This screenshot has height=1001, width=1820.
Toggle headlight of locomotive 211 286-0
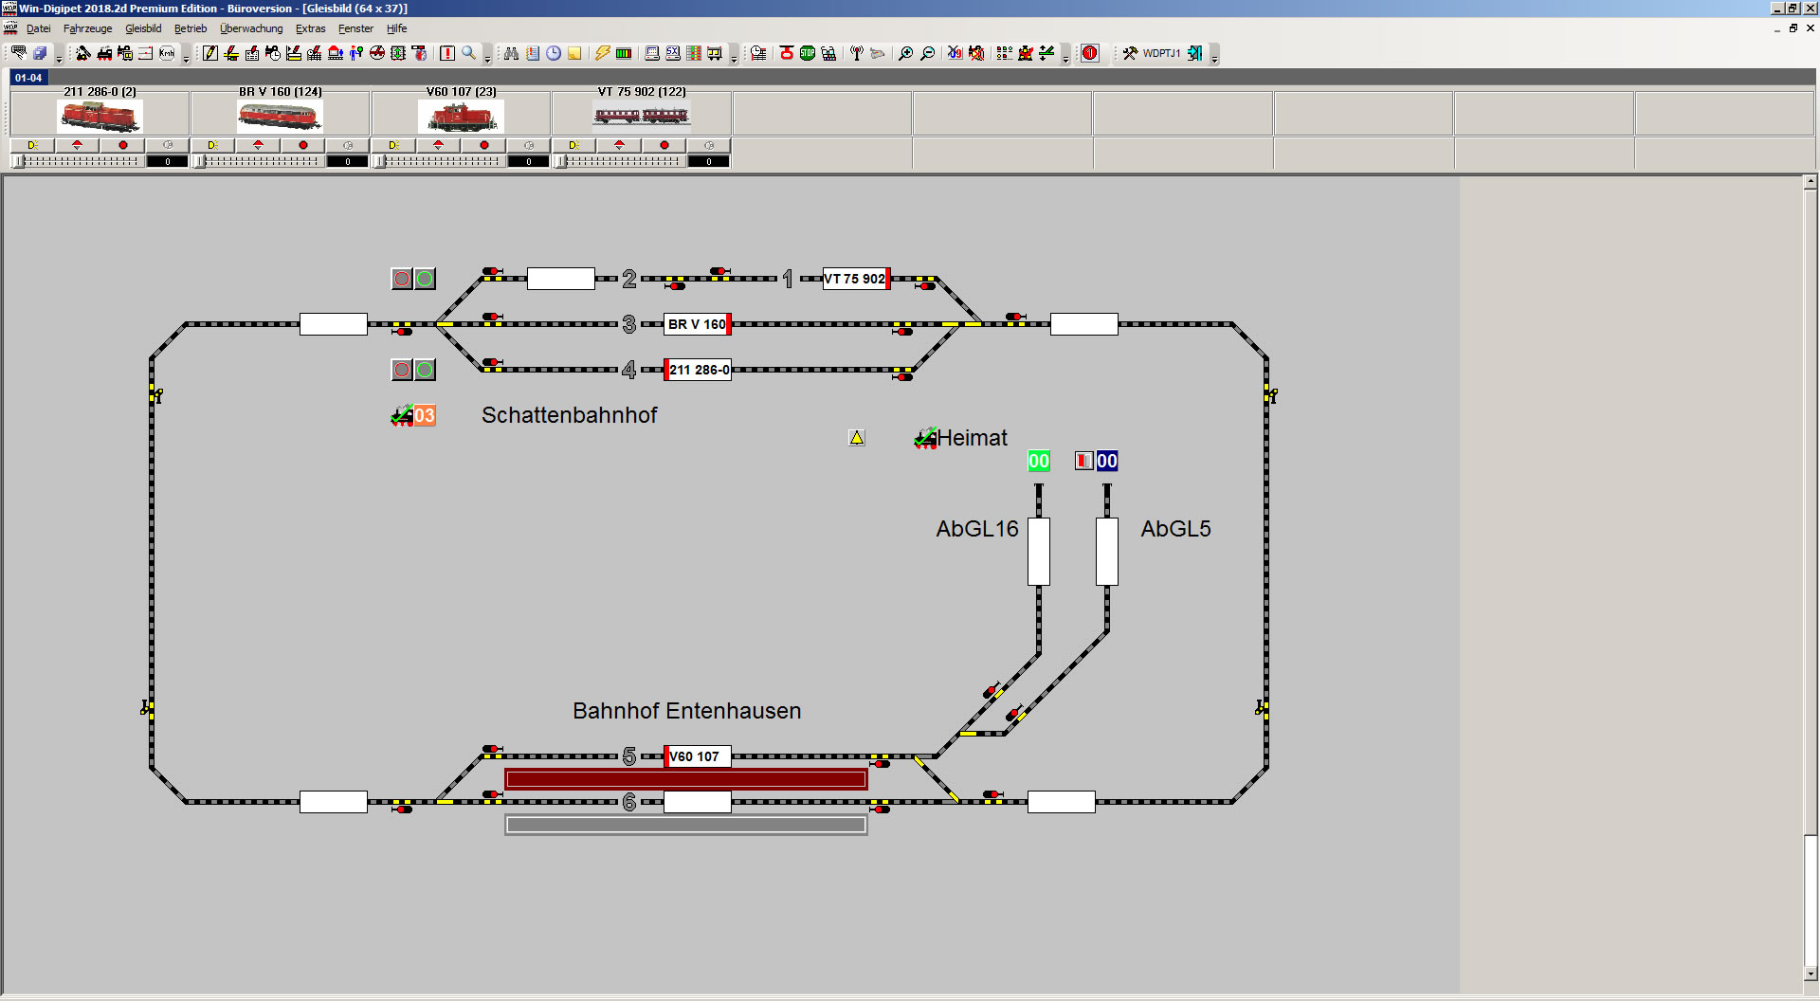[32, 145]
